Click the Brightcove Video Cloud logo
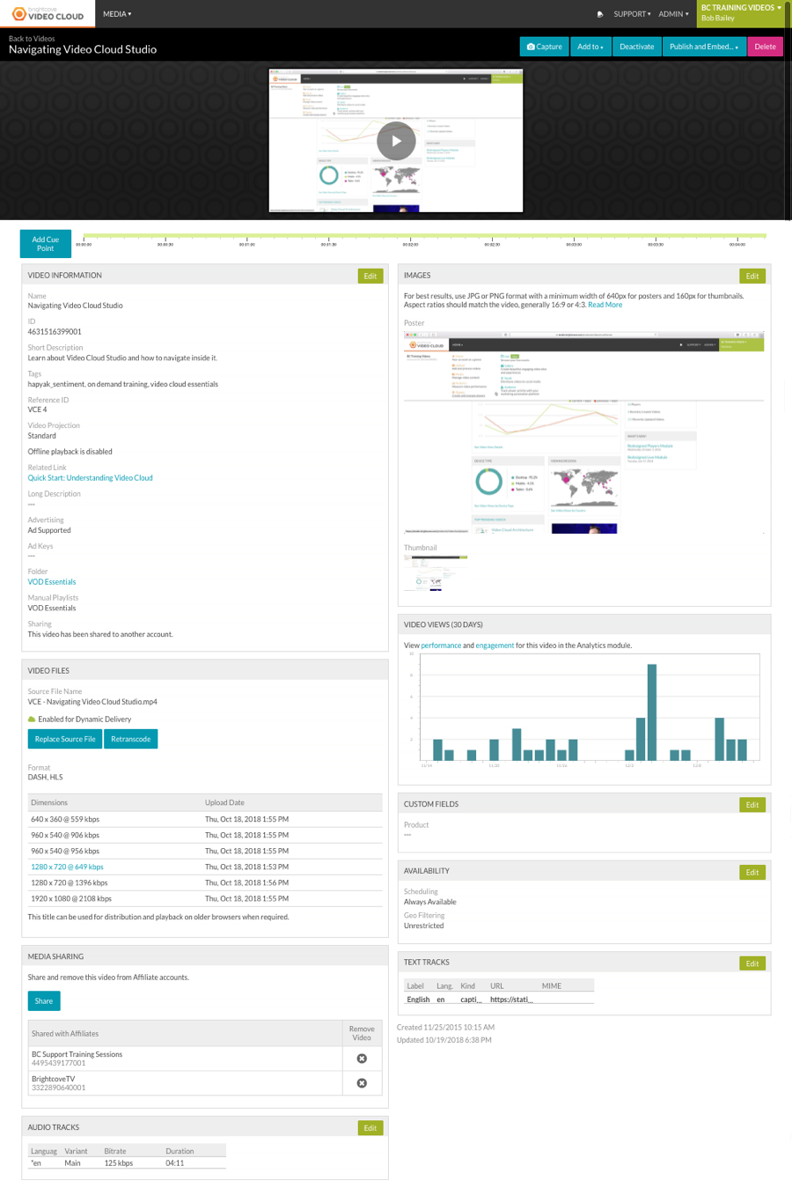Screen dimensions: 792x1188 click(48, 14)
